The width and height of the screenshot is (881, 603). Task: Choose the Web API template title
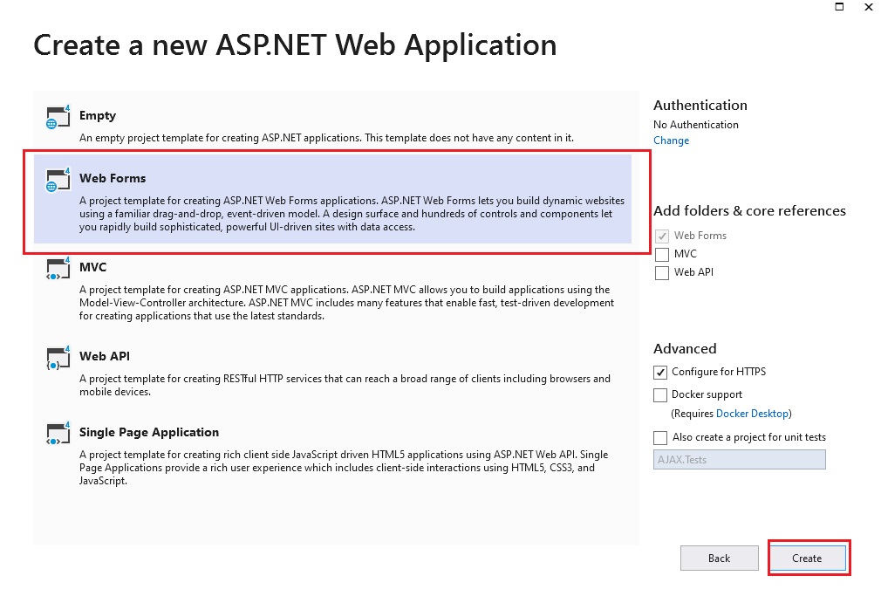(105, 356)
